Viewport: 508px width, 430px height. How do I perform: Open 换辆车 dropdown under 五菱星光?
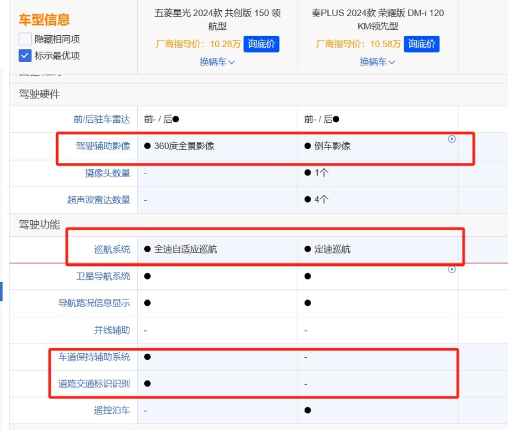tap(217, 62)
